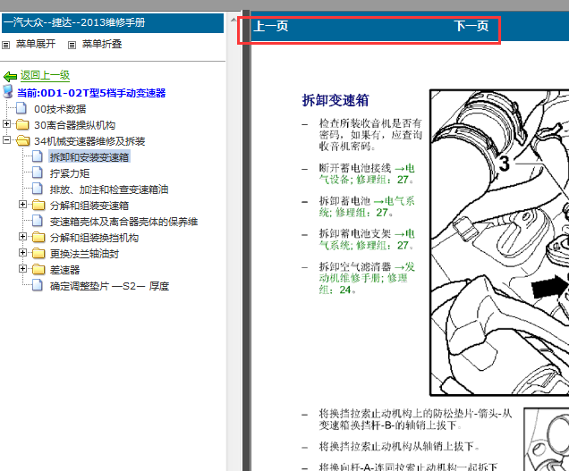
Task: Click the 菜单折叠 list icon
Action: pos(72,45)
